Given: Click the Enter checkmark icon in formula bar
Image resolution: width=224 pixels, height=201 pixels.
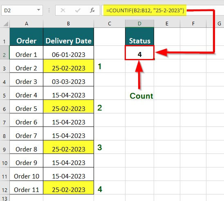Looking at the screenshot, I should (78, 10).
